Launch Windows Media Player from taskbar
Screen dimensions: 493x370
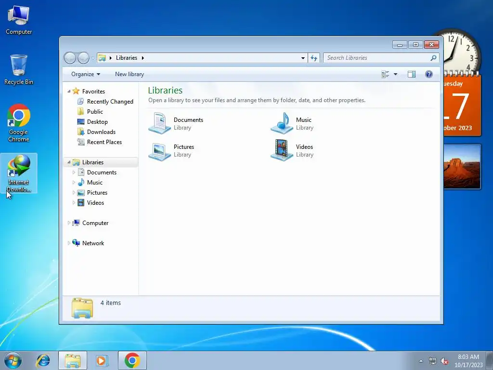tap(102, 360)
